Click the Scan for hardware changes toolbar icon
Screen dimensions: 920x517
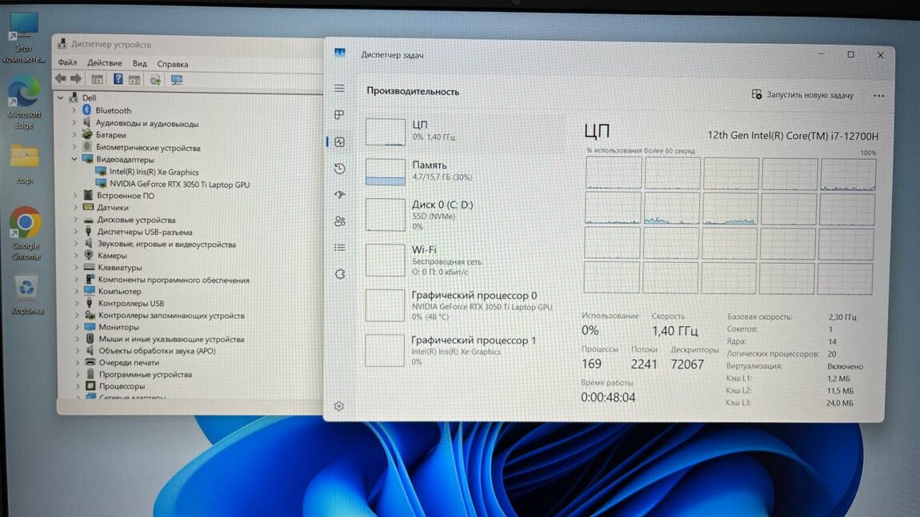177,80
